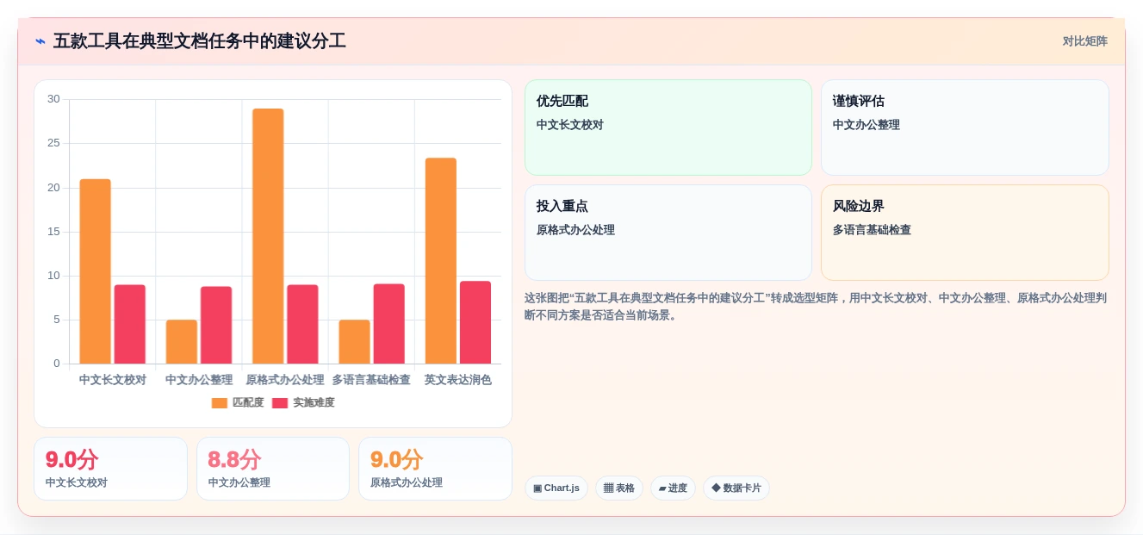This screenshot has width=1143, height=535.
Task: Open the 投入重点 card
Action: 668,233
